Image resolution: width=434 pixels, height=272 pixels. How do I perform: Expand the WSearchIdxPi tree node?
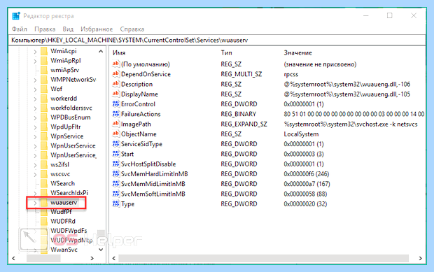pyautogui.click(x=35, y=193)
